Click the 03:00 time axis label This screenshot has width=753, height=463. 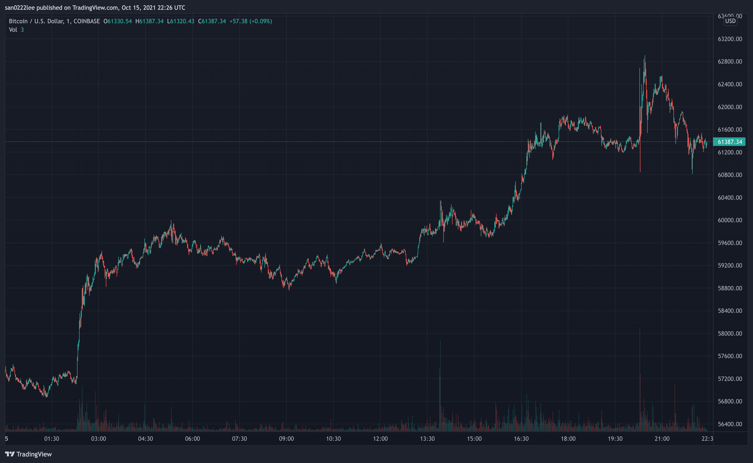[x=99, y=439]
